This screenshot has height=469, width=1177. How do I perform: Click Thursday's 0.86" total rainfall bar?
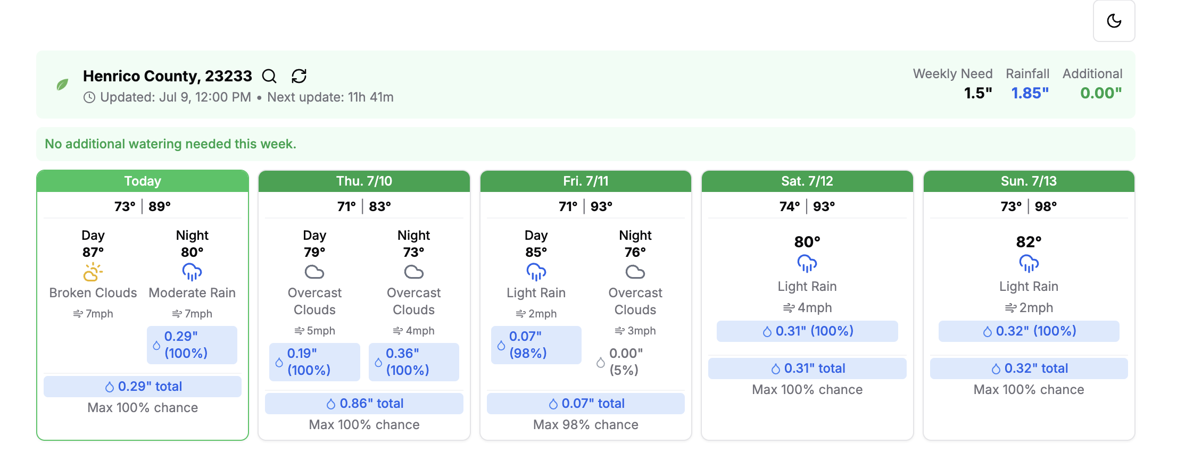click(364, 404)
